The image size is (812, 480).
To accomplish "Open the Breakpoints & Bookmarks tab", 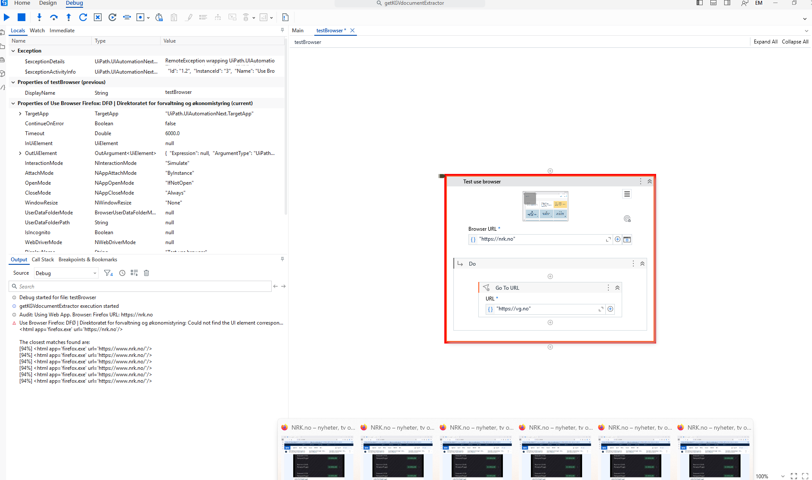I will tap(88, 260).
